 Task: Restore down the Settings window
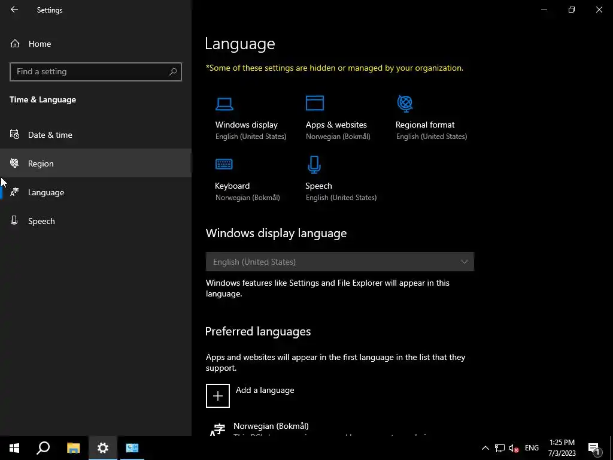[x=572, y=10]
